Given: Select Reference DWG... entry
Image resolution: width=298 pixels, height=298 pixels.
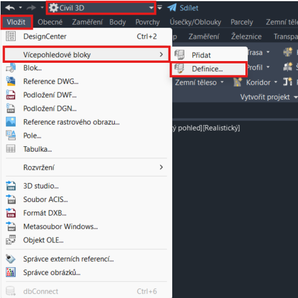Looking at the screenshot, I should [86, 82].
